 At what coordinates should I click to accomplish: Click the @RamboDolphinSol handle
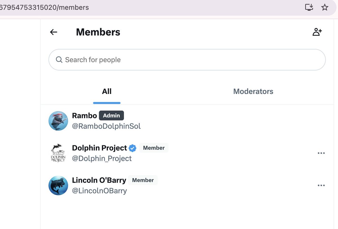click(x=106, y=126)
